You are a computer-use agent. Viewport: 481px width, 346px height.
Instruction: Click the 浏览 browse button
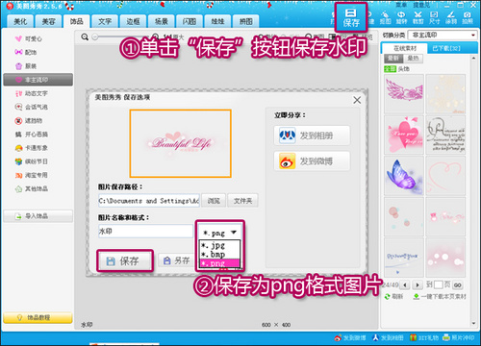tap(214, 201)
